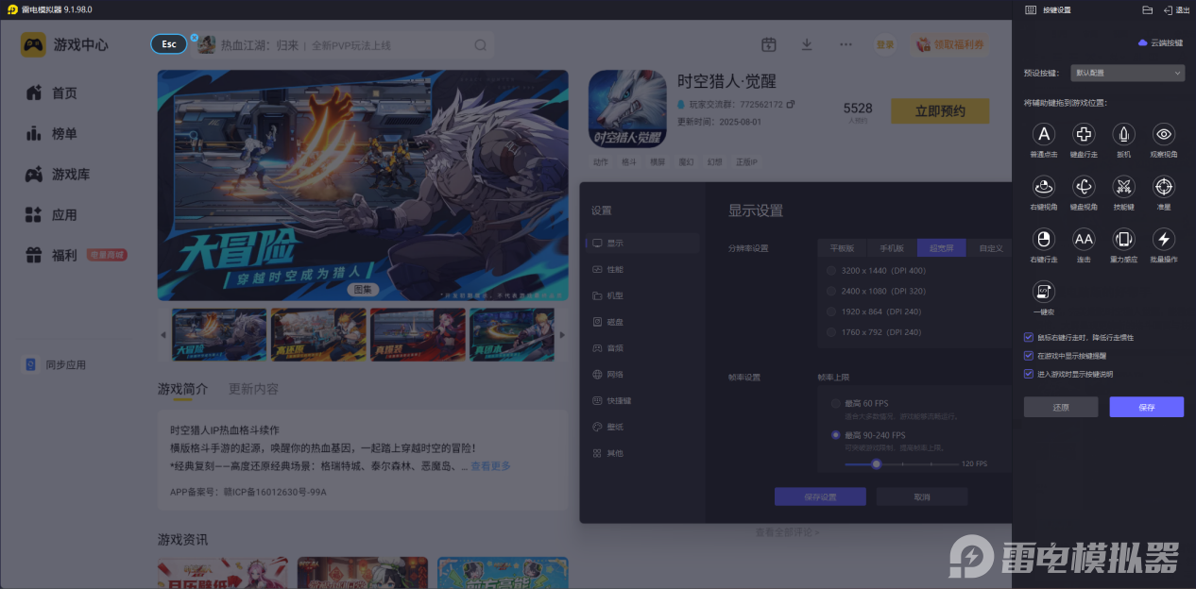Select the 观察视角 eye key icon

click(1165, 134)
